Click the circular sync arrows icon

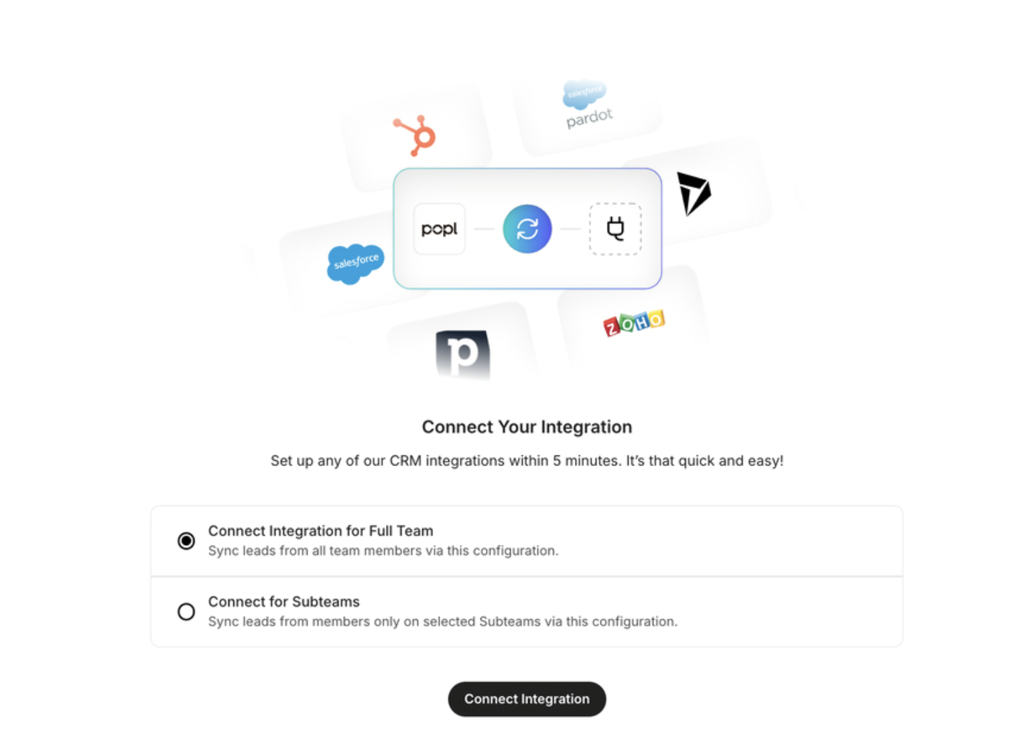tap(527, 229)
